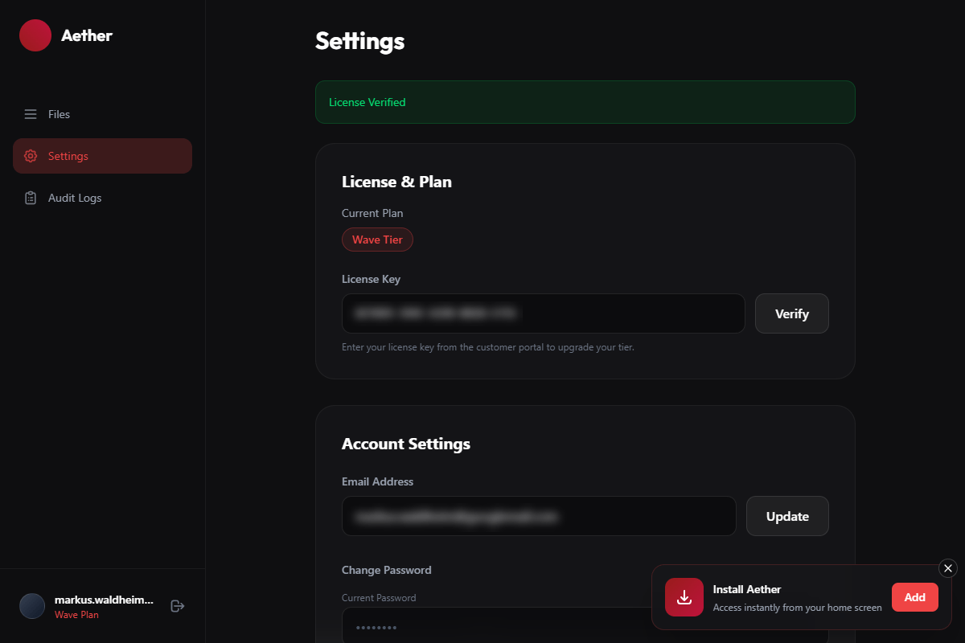
Task: Focus the Email Address input field
Action: pos(539,516)
